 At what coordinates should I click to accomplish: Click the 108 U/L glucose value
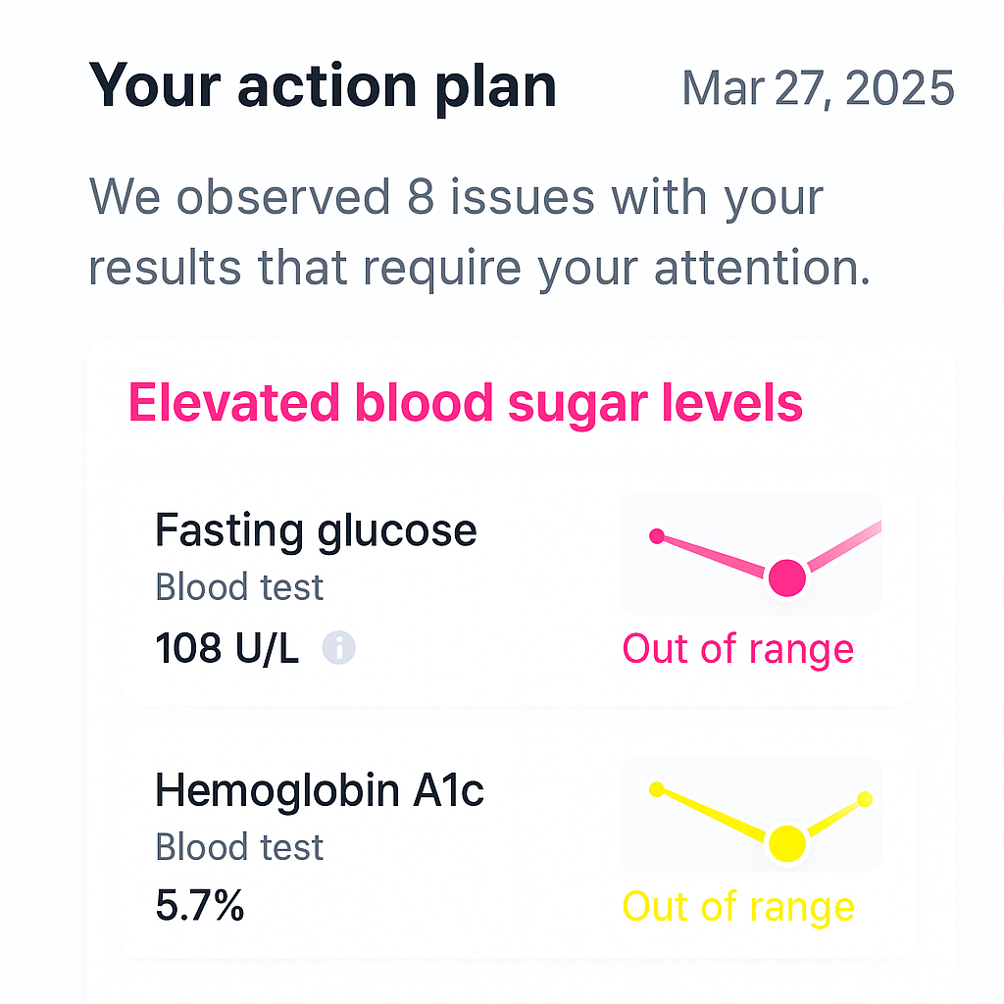pos(226,648)
